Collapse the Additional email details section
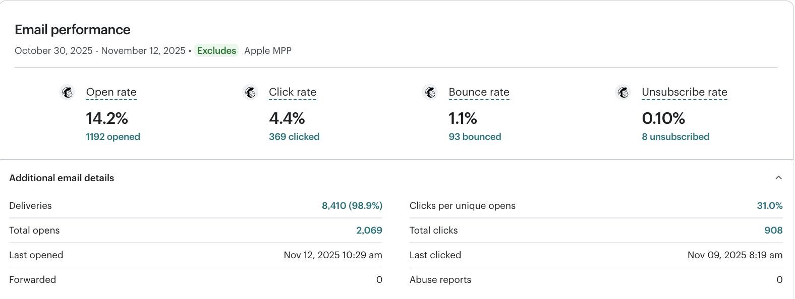Viewport: 795px width, 299px height. point(778,178)
